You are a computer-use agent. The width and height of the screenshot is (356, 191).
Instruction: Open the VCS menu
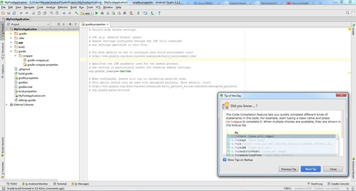click(98, 7)
